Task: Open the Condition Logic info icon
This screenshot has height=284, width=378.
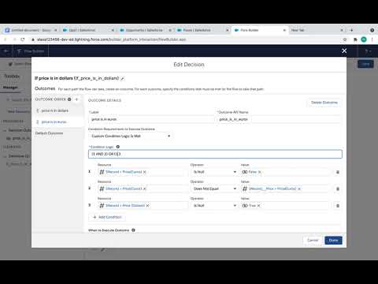Action: coord(118,147)
